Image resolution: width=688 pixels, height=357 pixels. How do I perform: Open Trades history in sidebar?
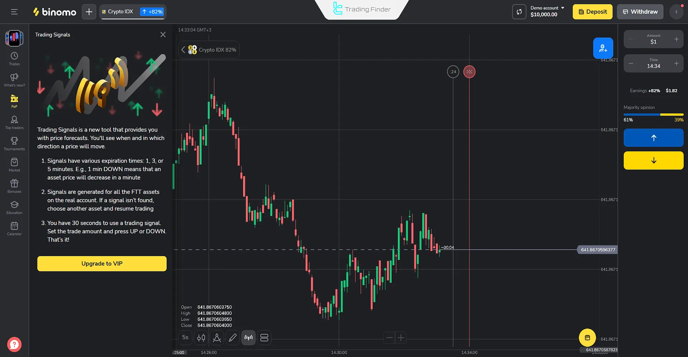click(14, 59)
